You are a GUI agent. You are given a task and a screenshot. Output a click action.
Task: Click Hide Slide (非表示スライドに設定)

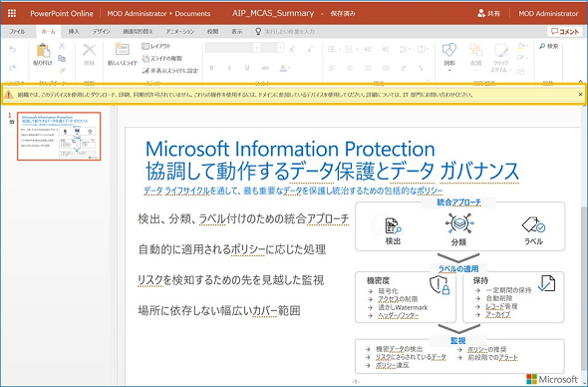pyautogui.click(x=169, y=70)
